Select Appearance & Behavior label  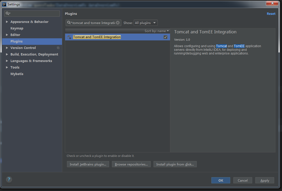(29, 22)
